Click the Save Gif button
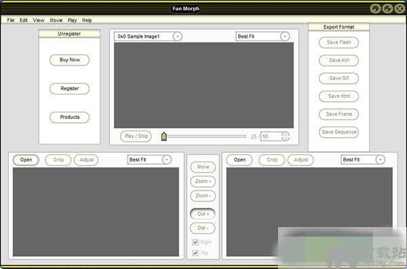Image resolution: width=407 pixels, height=269 pixels. [x=338, y=78]
